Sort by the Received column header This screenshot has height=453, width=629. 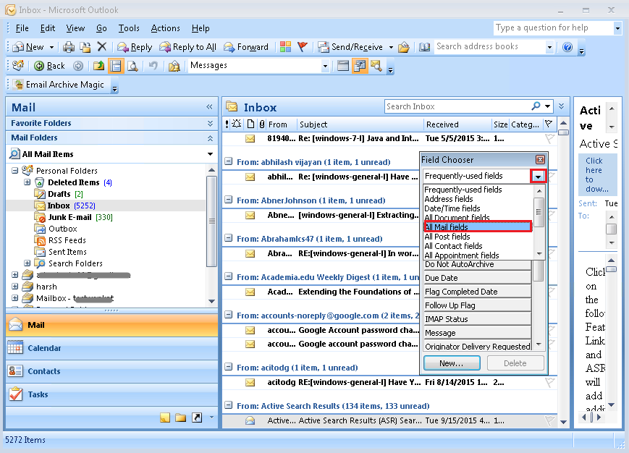point(457,124)
